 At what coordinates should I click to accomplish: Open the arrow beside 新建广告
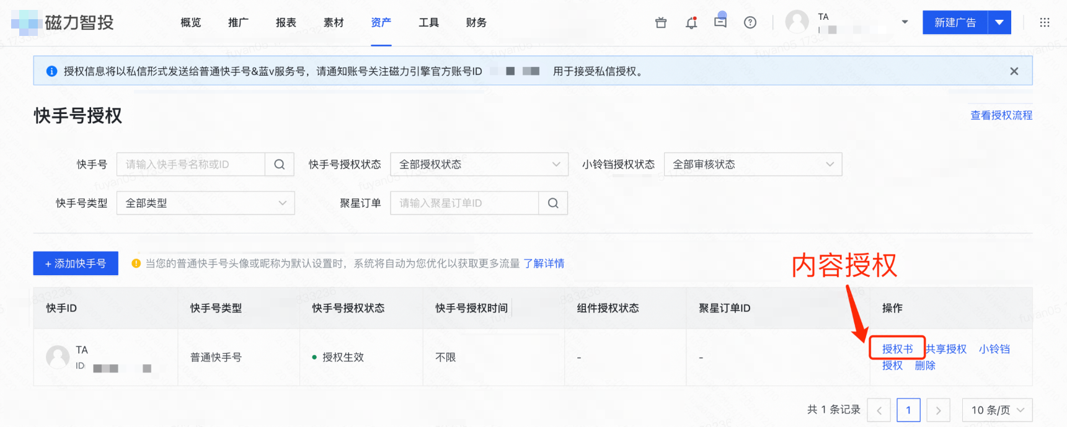[x=999, y=23]
